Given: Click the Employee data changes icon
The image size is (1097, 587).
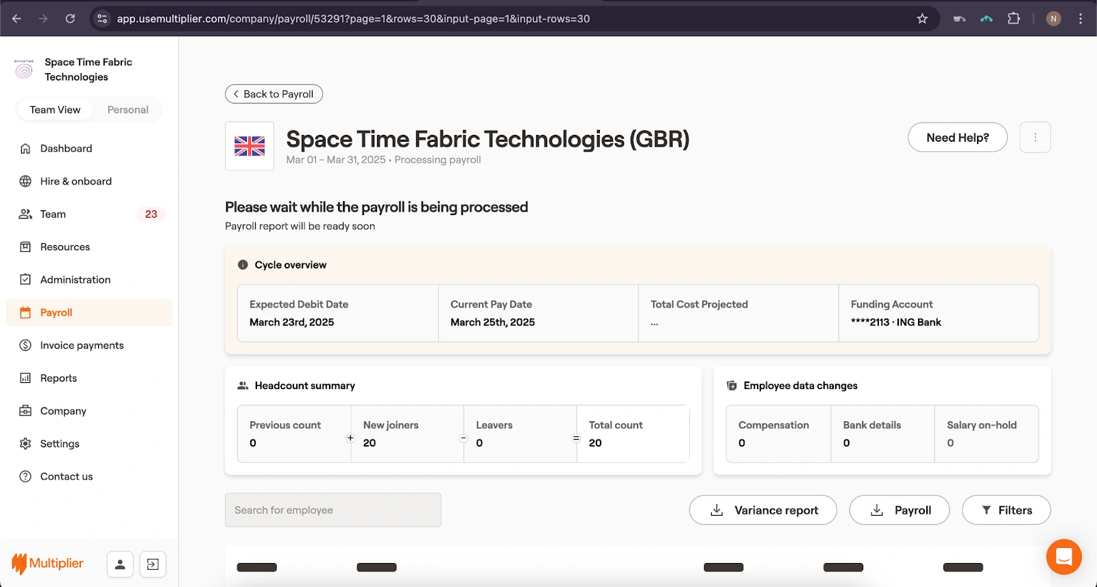Looking at the screenshot, I should tap(732, 386).
